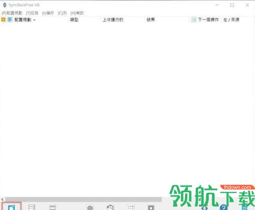Sort by the 左 / 來源 column header

pyautogui.click(x=231, y=20)
